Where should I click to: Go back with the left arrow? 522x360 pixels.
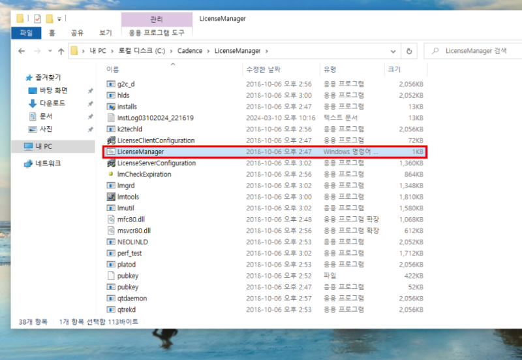tap(22, 51)
